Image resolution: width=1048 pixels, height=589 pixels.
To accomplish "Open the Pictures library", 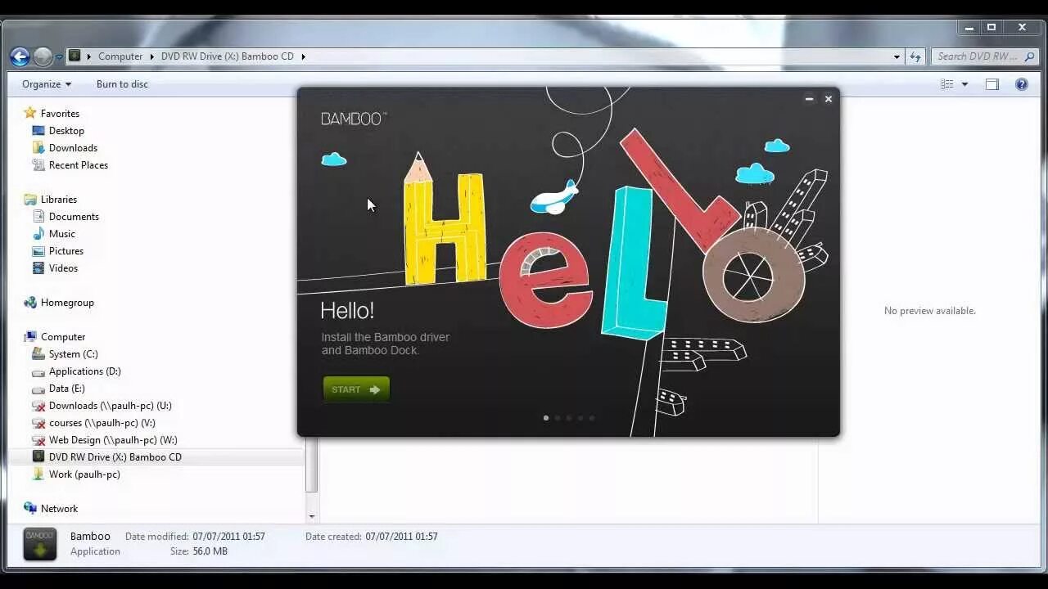I will click(65, 251).
